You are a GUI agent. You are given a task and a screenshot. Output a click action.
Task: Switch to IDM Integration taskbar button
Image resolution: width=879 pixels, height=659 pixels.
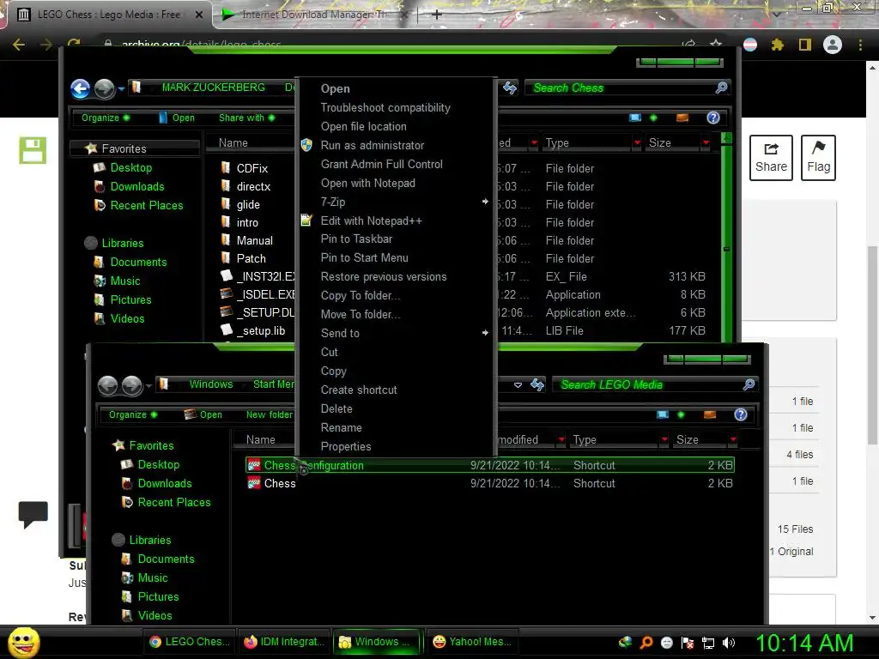pos(284,642)
